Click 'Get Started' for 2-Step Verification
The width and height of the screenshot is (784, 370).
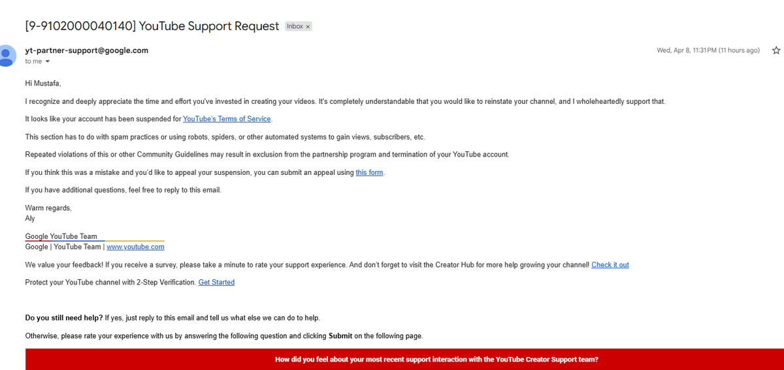click(x=216, y=283)
